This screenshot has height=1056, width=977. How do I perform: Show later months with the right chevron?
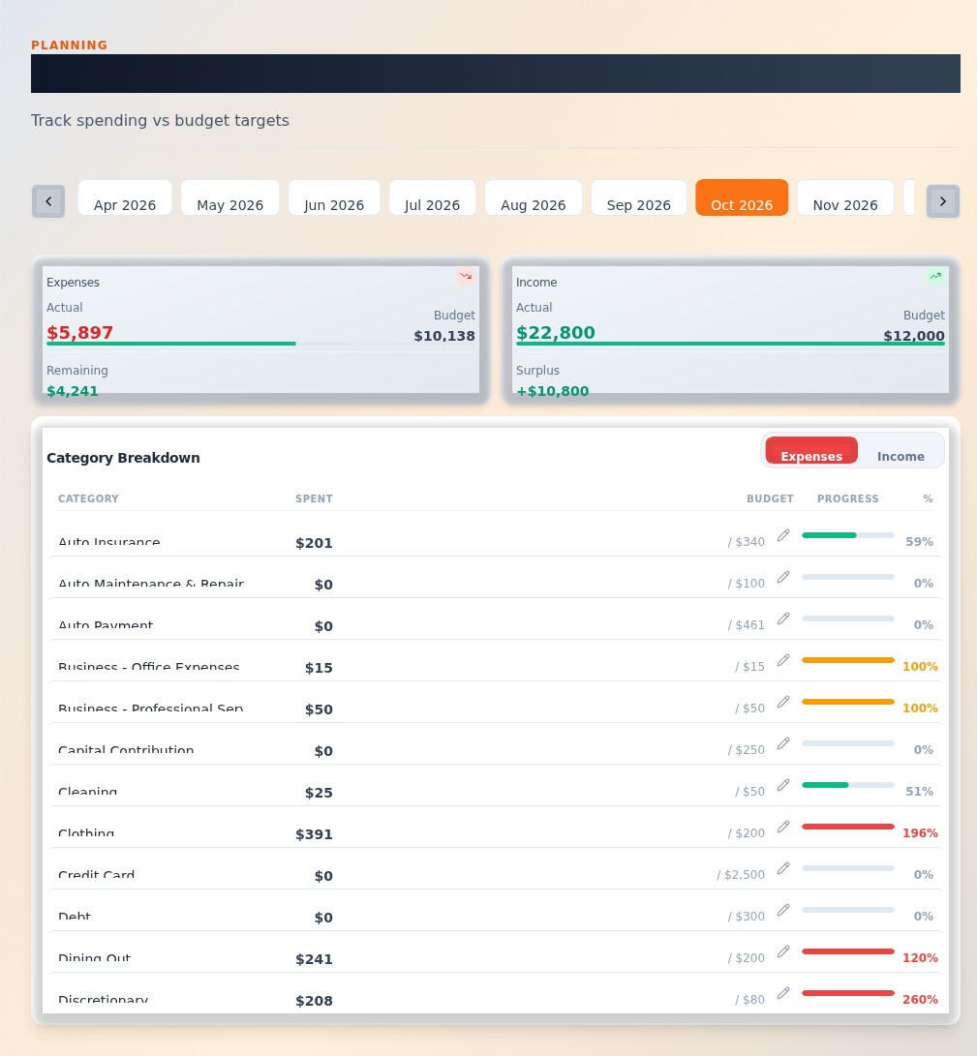click(943, 201)
